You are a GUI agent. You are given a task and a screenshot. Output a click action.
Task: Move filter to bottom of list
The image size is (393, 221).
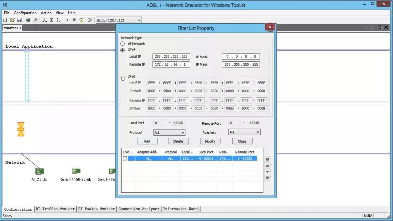point(268,177)
